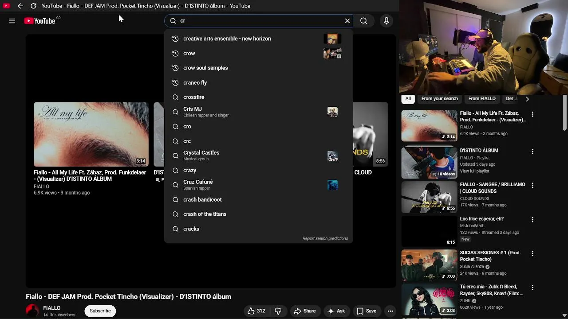Open options for 'Los hice esperar, eh?'

point(532,220)
